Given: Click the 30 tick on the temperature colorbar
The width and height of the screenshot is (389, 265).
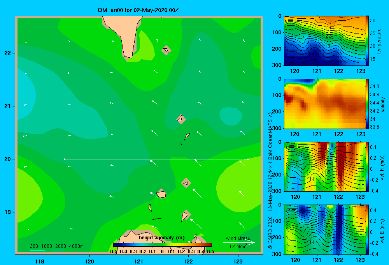Looking at the screenshot, I should 373,21.
